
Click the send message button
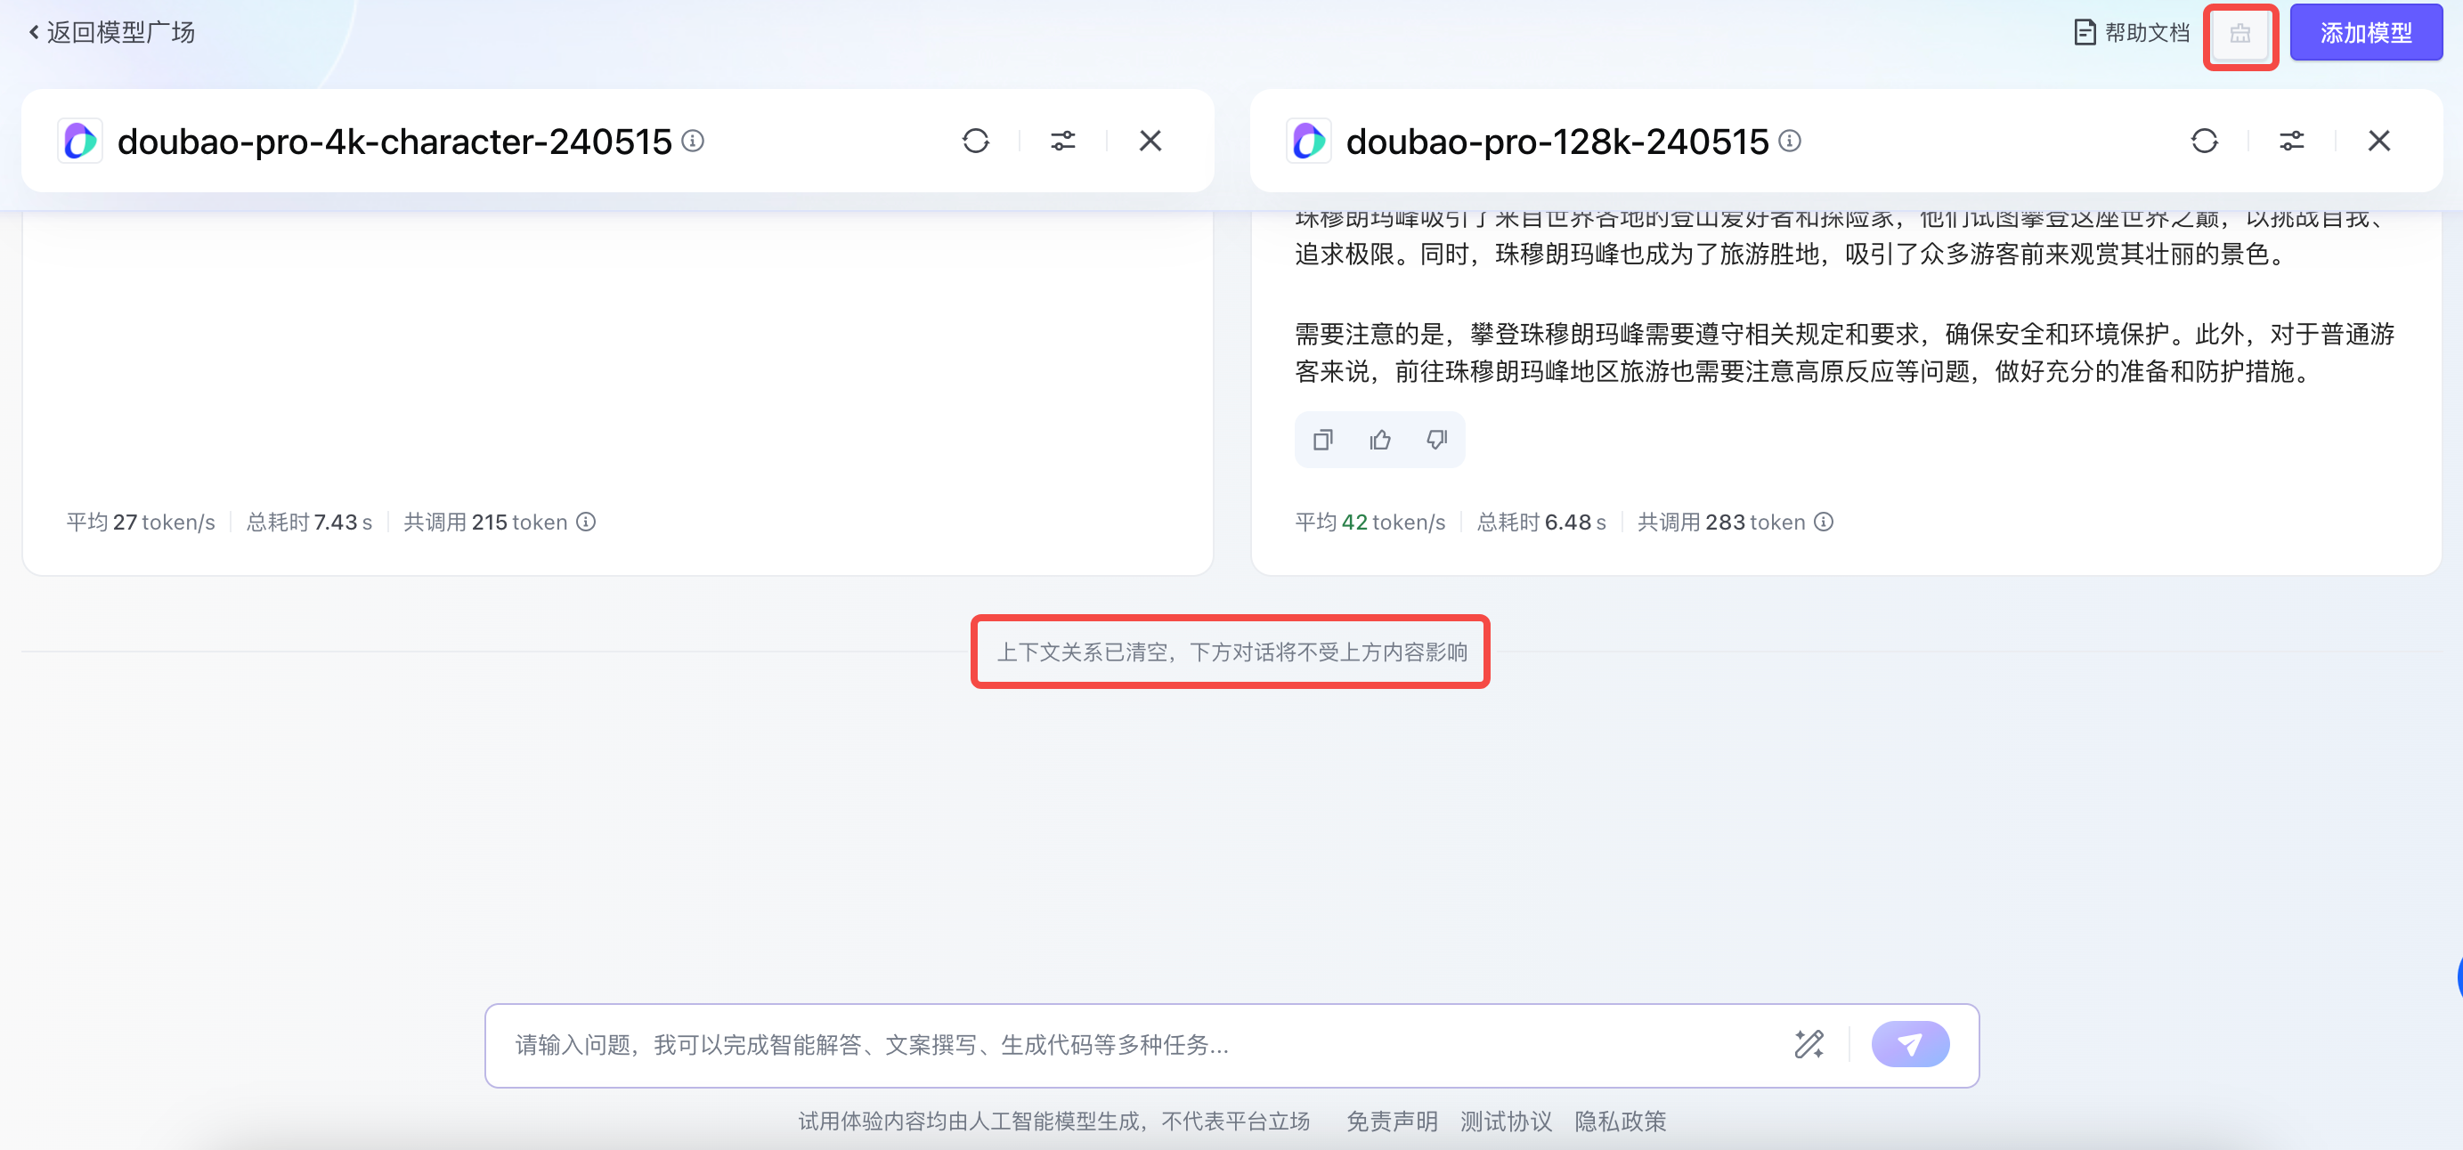(1910, 1045)
